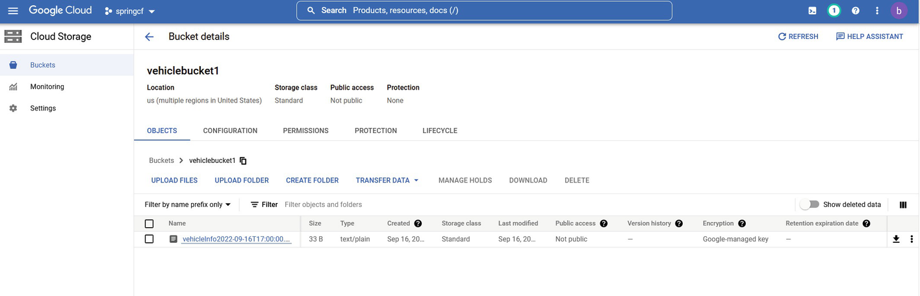Click the back arrow beside Bucket details
This screenshot has width=920, height=296.
tap(149, 37)
